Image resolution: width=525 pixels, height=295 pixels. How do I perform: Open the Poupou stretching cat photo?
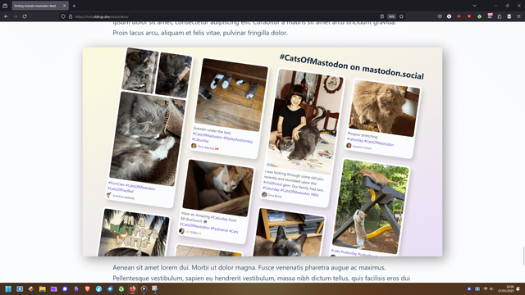pyautogui.click(x=385, y=109)
